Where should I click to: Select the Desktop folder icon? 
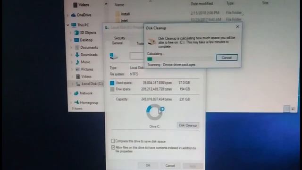point(76,40)
